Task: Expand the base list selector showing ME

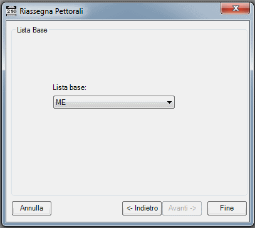Action: point(114,102)
